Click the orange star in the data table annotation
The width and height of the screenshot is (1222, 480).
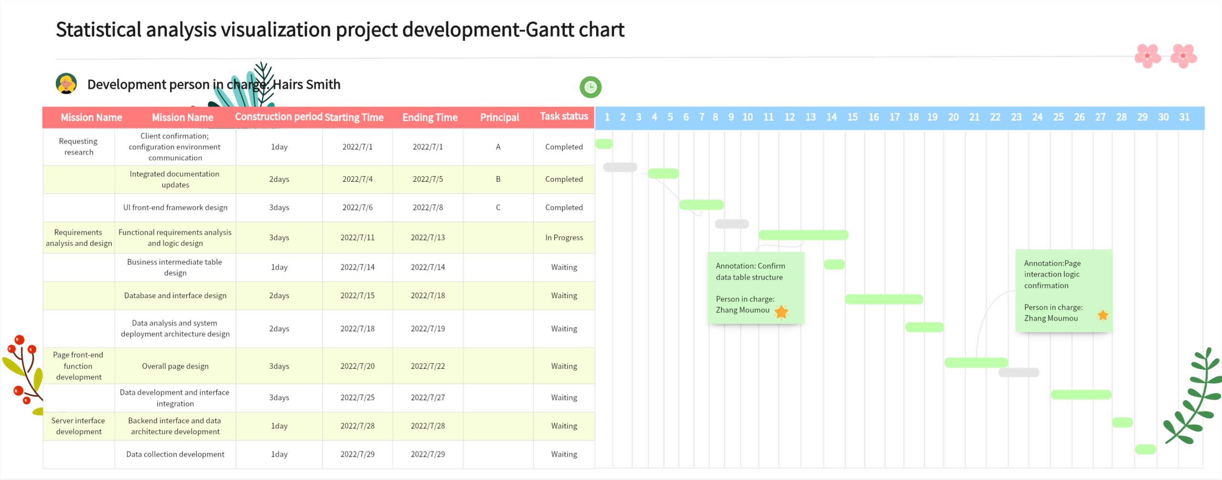pos(781,312)
